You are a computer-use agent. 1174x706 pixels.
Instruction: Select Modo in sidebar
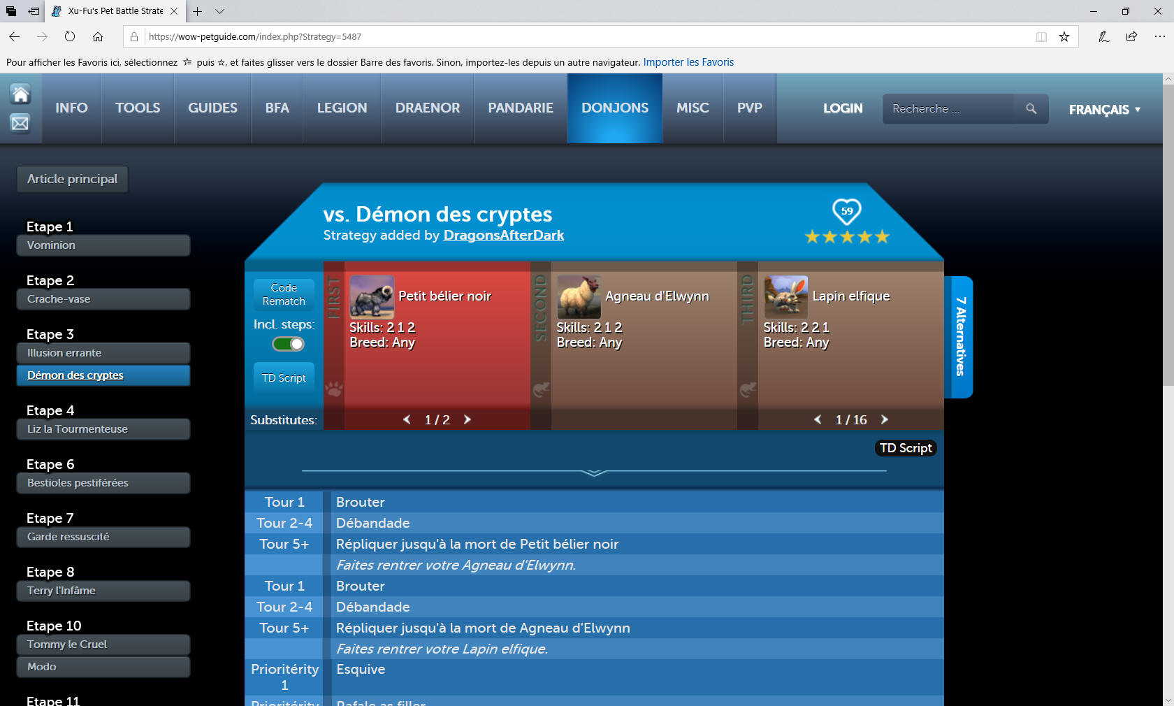103,667
